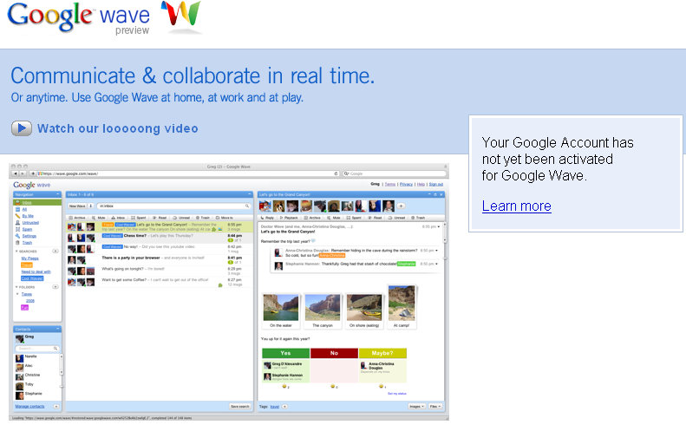Open My Peeps saved search

(29, 258)
